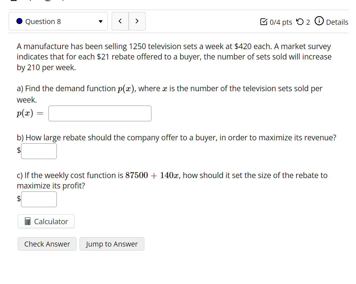Click the points checkmark icon
The height and width of the screenshot is (284, 356).
(x=264, y=22)
